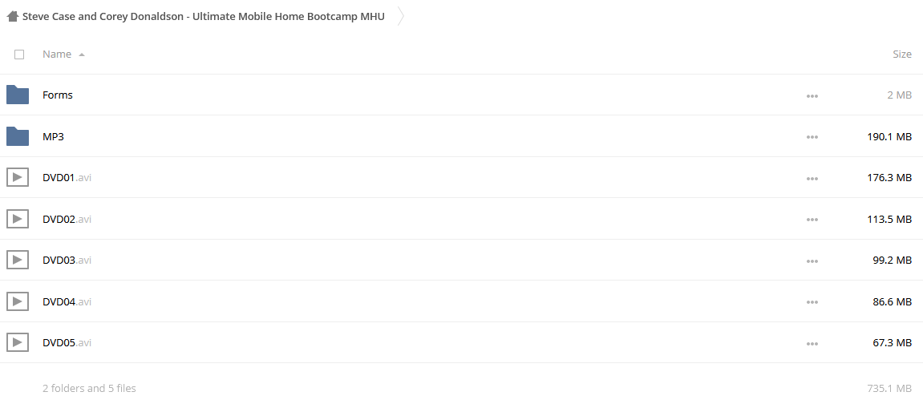This screenshot has height=404, width=923.
Task: Open the DVD04.avi file name
Action: 67,301
